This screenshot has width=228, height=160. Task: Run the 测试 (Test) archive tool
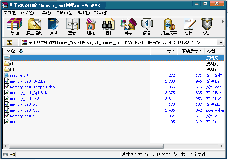[53, 27]
